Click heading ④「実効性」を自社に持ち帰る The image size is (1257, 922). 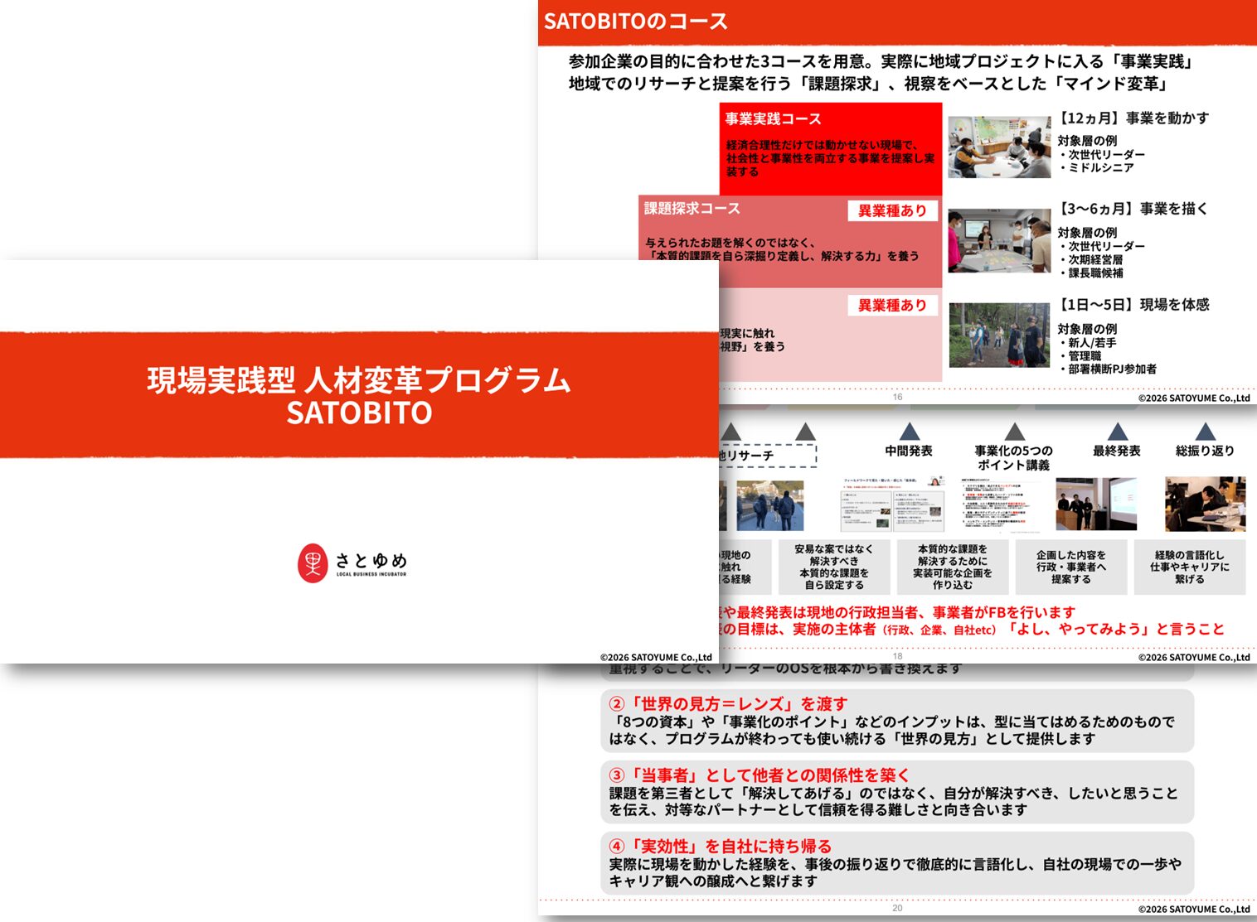[720, 847]
